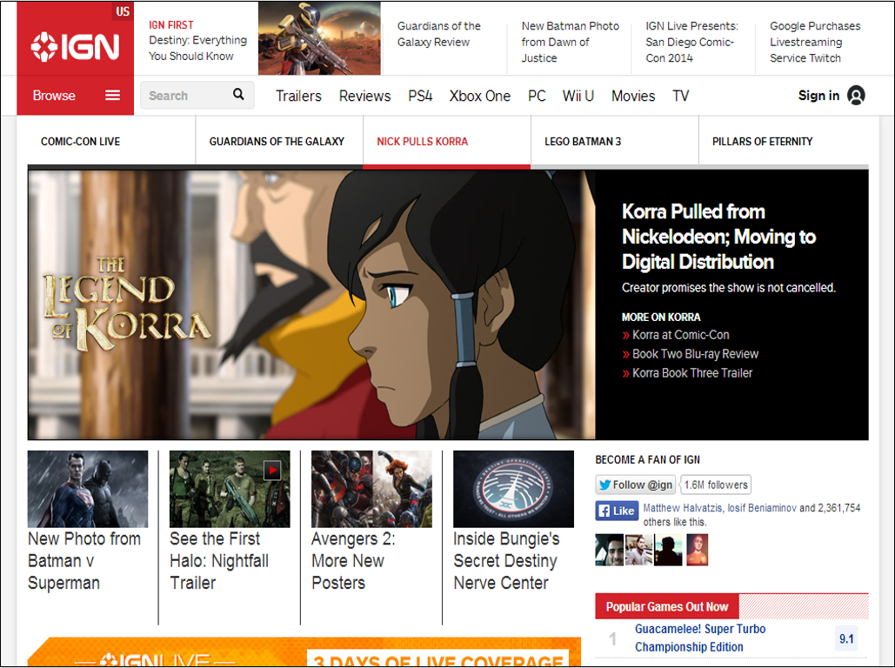The width and height of the screenshot is (895, 668).
Task: Click the 1.6M followers count
Action: [716, 484]
